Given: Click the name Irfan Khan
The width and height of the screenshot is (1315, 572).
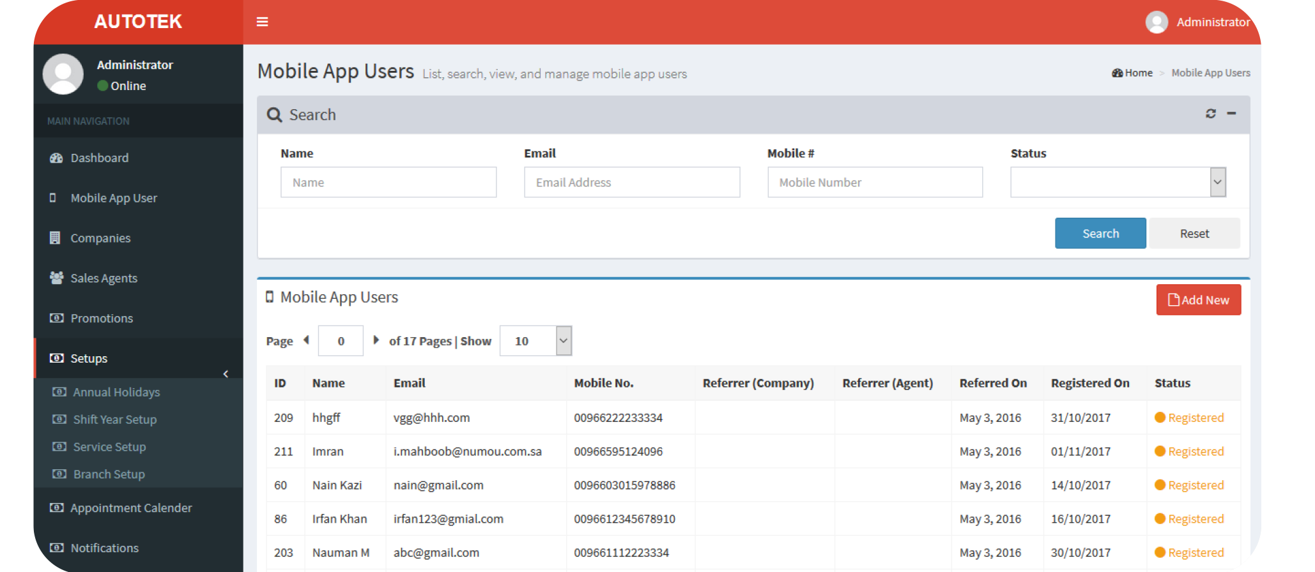Looking at the screenshot, I should tap(339, 519).
